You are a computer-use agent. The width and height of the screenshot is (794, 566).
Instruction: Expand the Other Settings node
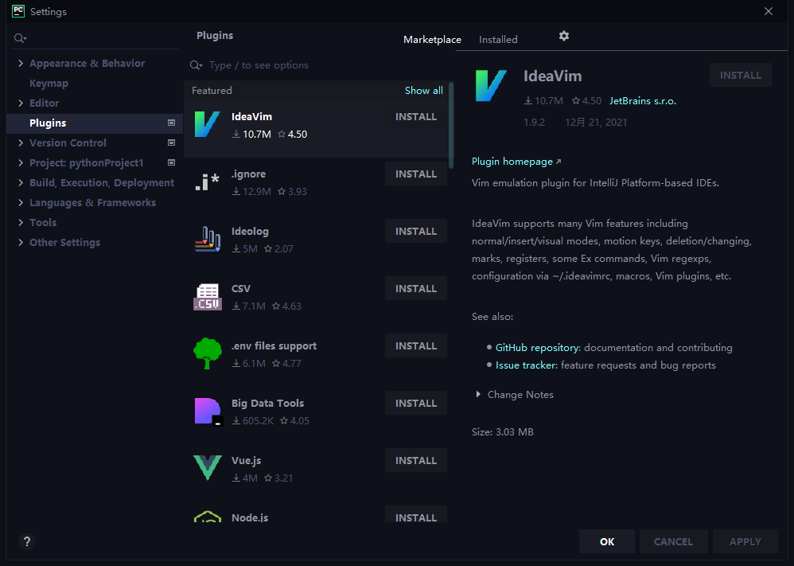click(20, 242)
